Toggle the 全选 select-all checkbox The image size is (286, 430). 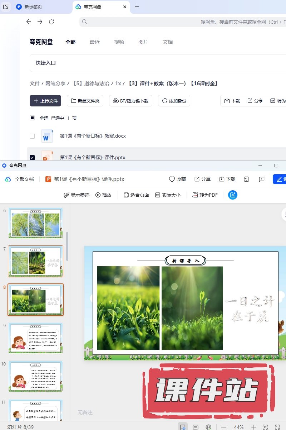pyautogui.click(x=32, y=118)
